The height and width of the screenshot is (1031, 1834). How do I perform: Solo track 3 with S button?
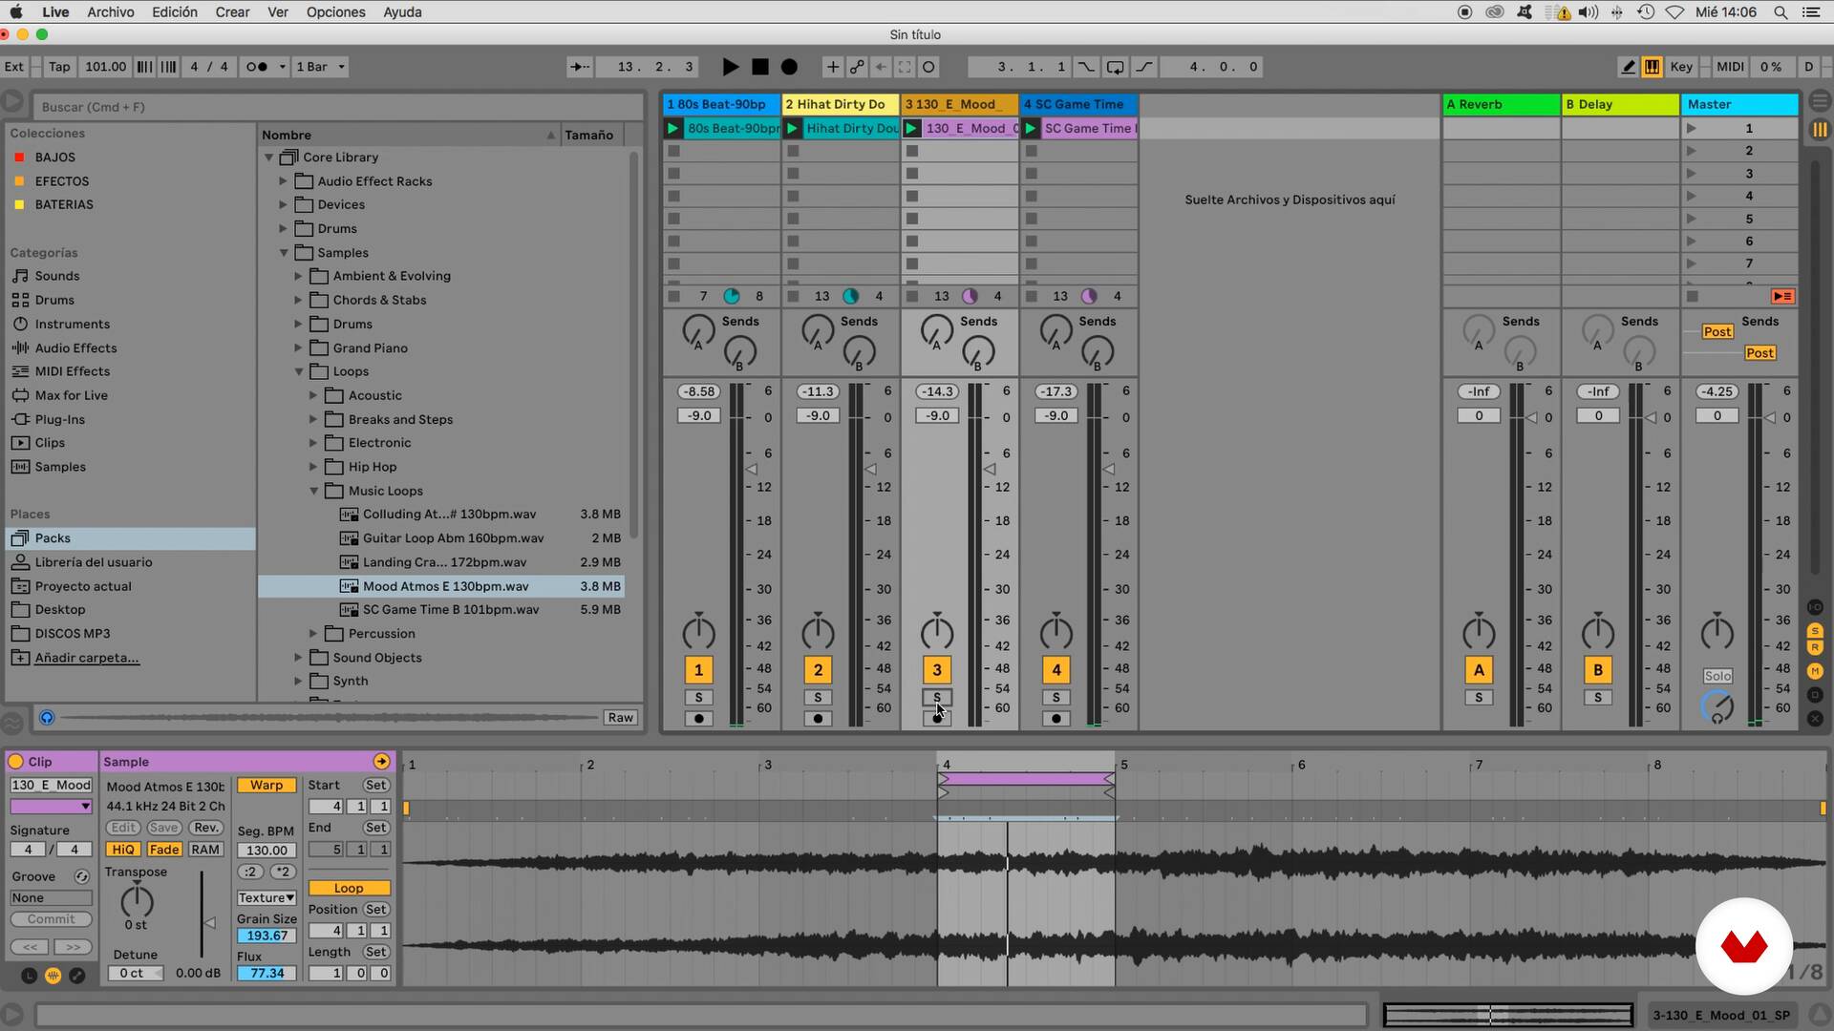pyautogui.click(x=937, y=698)
